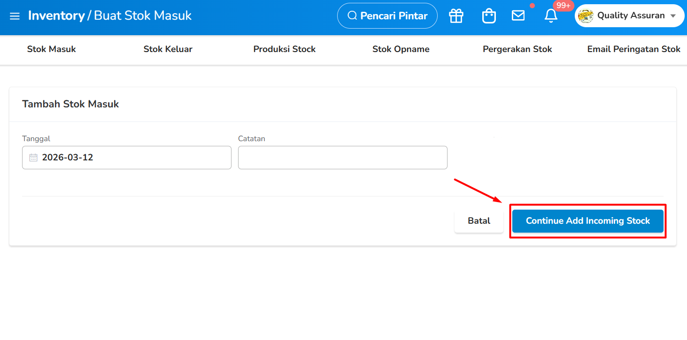Open the Email Peringatan Stok tab
This screenshot has height=340, width=687.
point(633,49)
